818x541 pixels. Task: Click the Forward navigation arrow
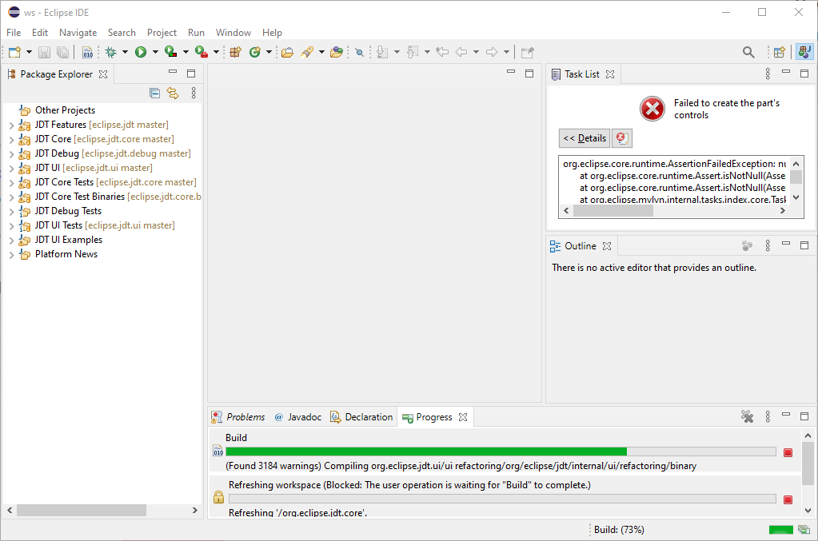tap(492, 52)
